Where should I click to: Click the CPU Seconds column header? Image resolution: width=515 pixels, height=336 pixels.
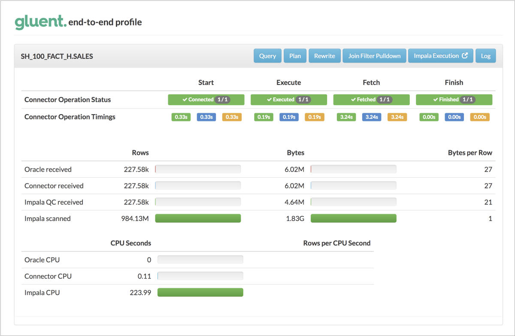(131, 243)
